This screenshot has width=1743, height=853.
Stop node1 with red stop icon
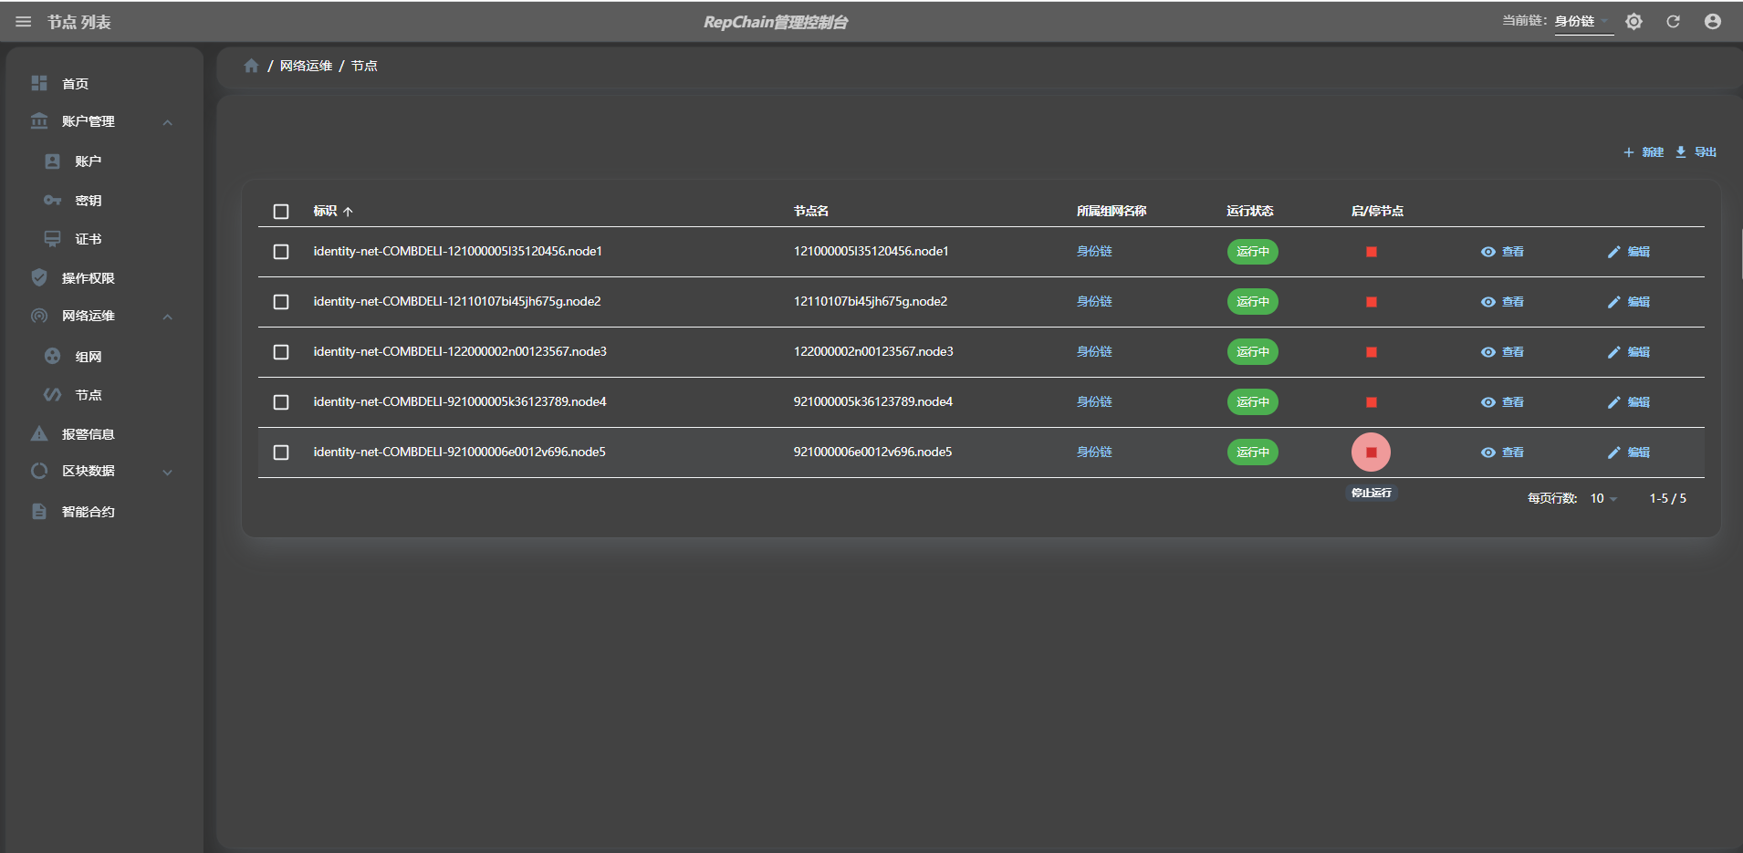pyautogui.click(x=1371, y=252)
